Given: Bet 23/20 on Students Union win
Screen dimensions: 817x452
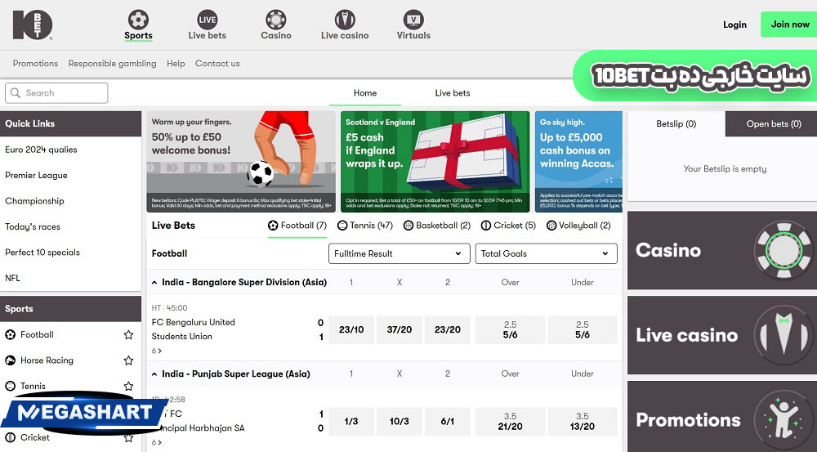Looking at the screenshot, I should click(447, 329).
